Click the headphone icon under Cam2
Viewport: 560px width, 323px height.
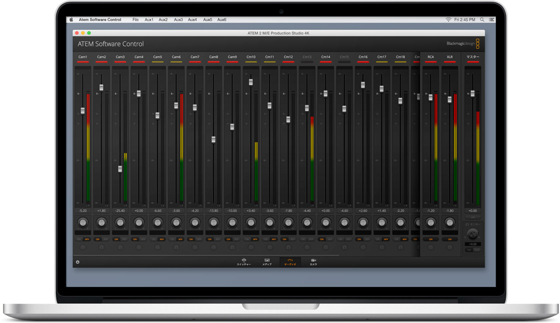pos(101,247)
